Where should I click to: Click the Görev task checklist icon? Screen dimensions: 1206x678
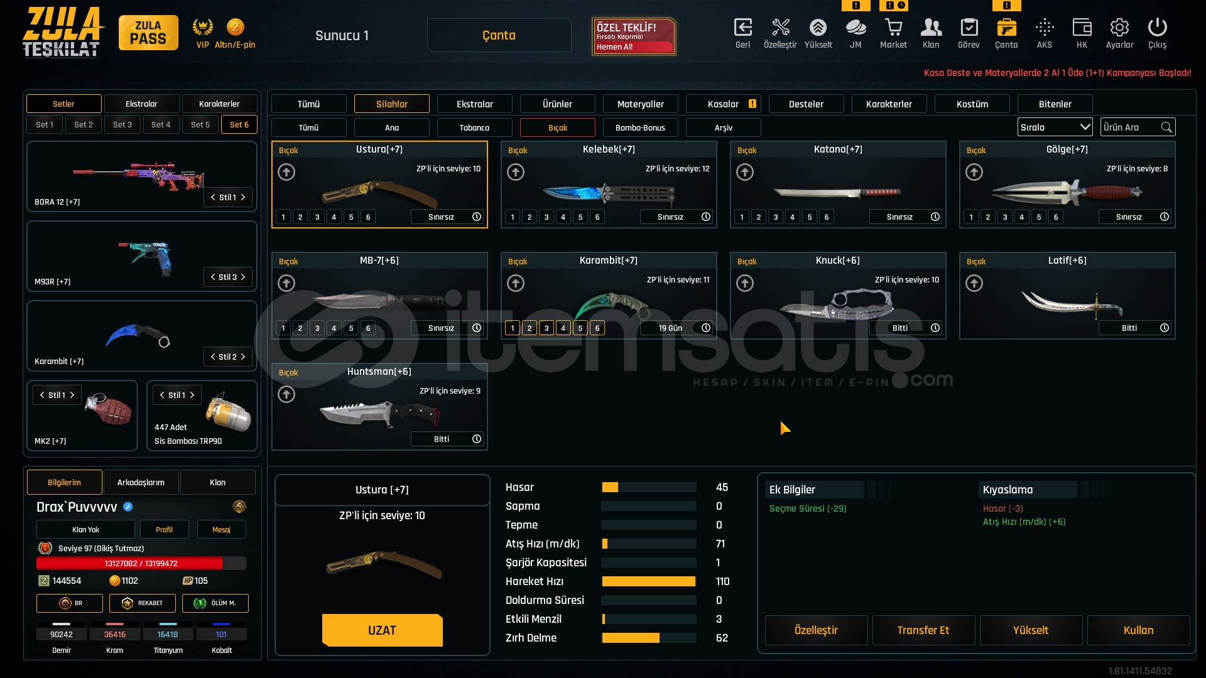969,28
